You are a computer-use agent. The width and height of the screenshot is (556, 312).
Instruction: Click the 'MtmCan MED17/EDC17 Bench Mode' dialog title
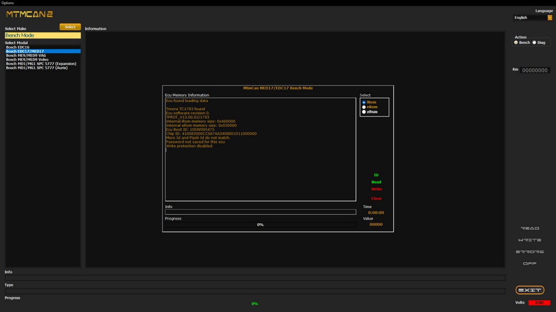[x=278, y=88]
